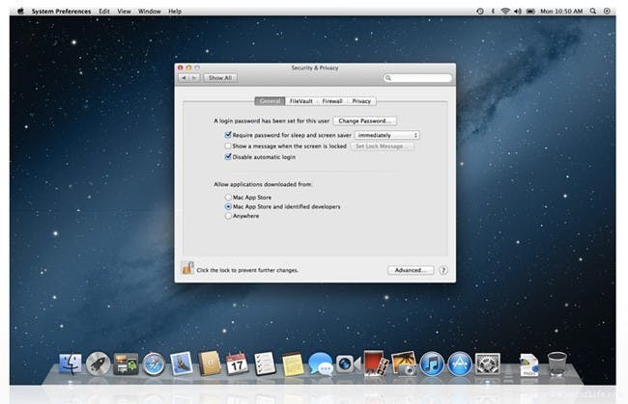Viewport: 628px width, 404px height.
Task: Click the preferences search field
Action: [x=417, y=78]
